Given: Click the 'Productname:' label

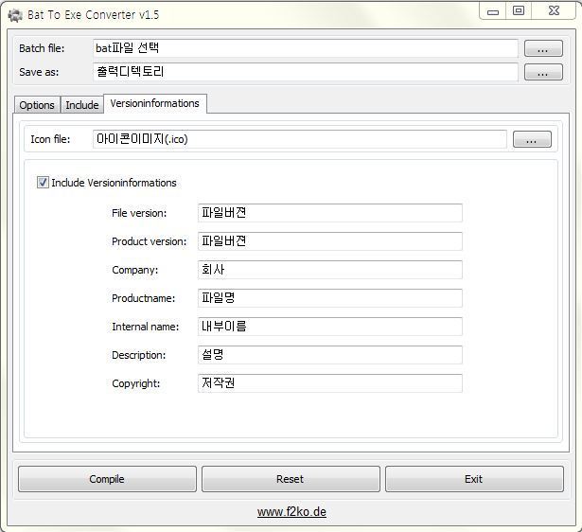Looking at the screenshot, I should [143, 298].
